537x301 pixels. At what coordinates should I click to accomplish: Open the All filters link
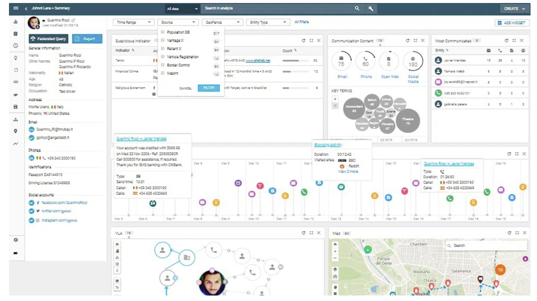pos(301,22)
